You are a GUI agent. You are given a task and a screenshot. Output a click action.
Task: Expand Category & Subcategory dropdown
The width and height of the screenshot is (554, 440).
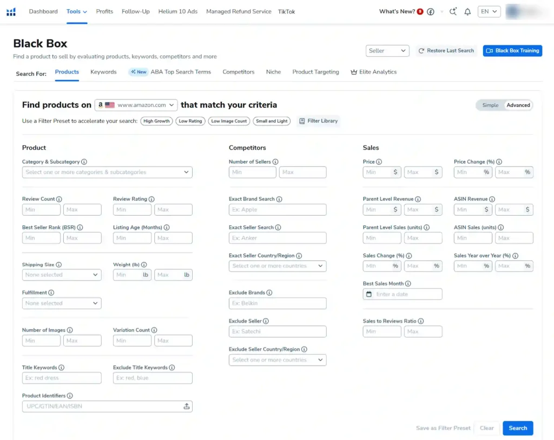point(107,172)
